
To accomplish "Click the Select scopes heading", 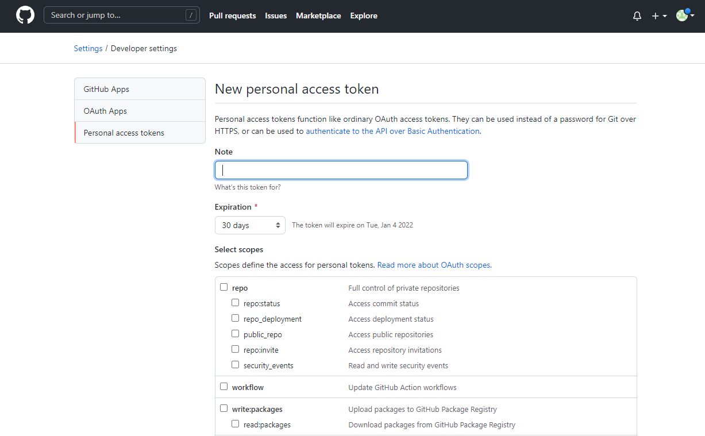I will [x=239, y=250].
